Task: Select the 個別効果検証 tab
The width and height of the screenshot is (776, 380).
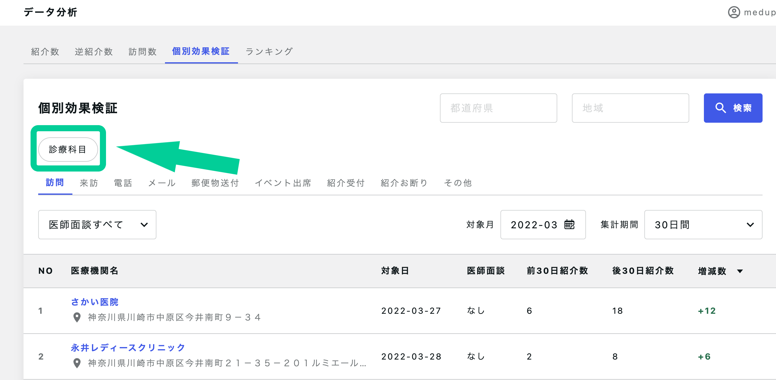Action: [201, 51]
